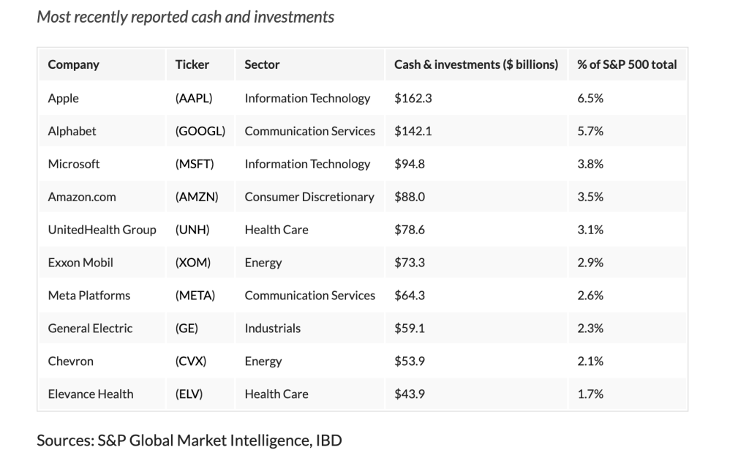The image size is (749, 461).
Task: Click the Ticker column header
Action: coord(192,64)
